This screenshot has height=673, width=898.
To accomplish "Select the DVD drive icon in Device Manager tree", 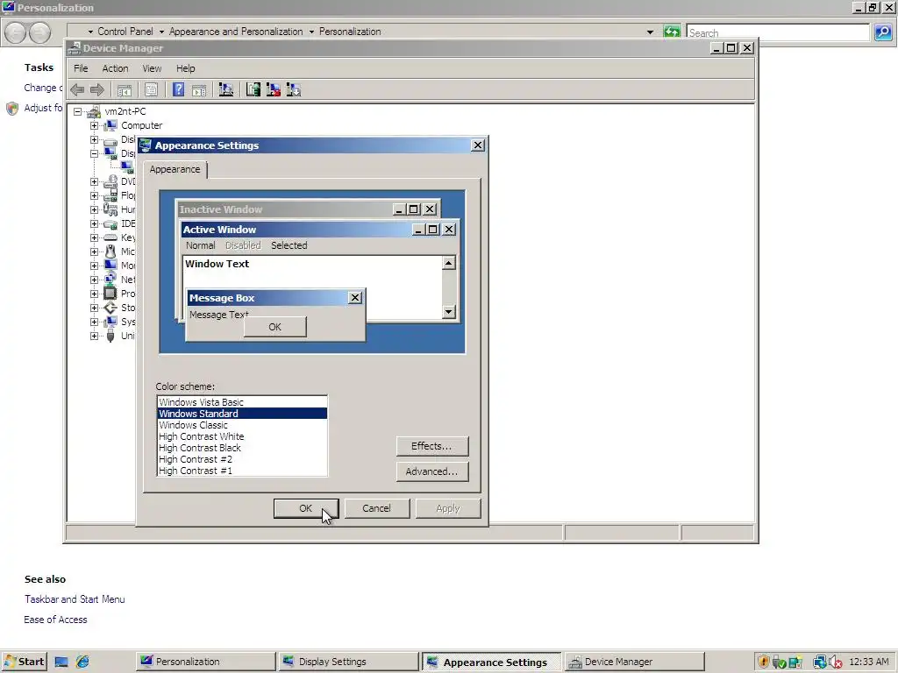I will (110, 182).
